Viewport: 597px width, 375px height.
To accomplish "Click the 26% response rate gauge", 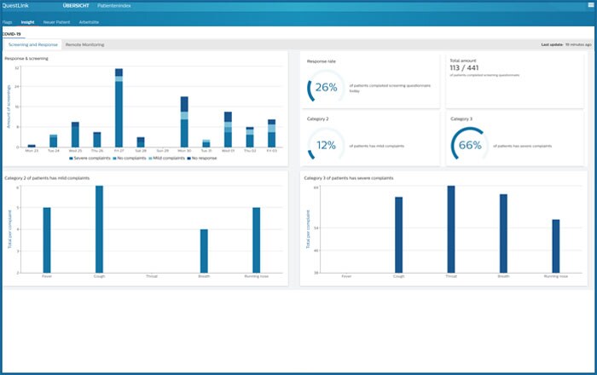I will click(326, 88).
